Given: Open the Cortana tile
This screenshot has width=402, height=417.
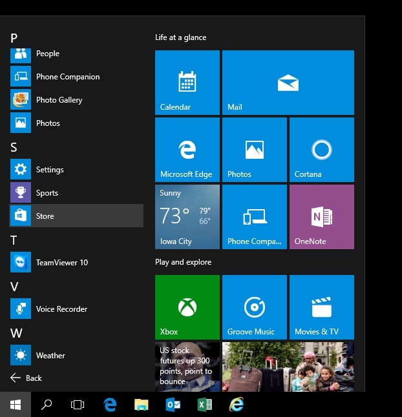Looking at the screenshot, I should click(x=322, y=150).
